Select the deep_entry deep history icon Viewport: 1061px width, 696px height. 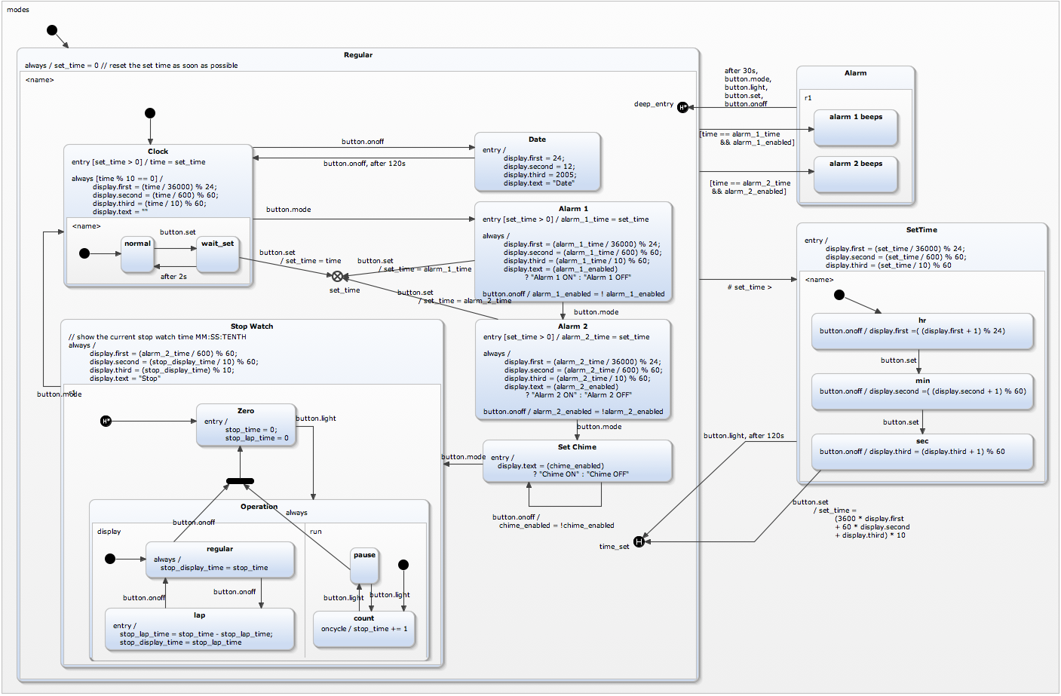(682, 107)
